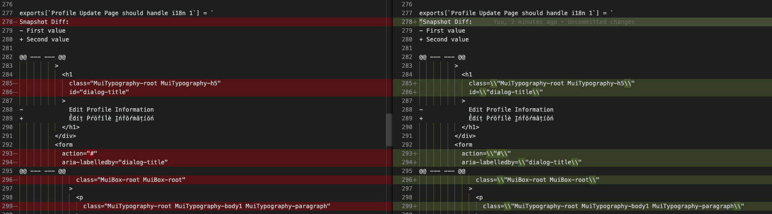Click "Edit Profile Information" in the modified pane
Screen dimensions: 772x214
[x=511, y=110]
